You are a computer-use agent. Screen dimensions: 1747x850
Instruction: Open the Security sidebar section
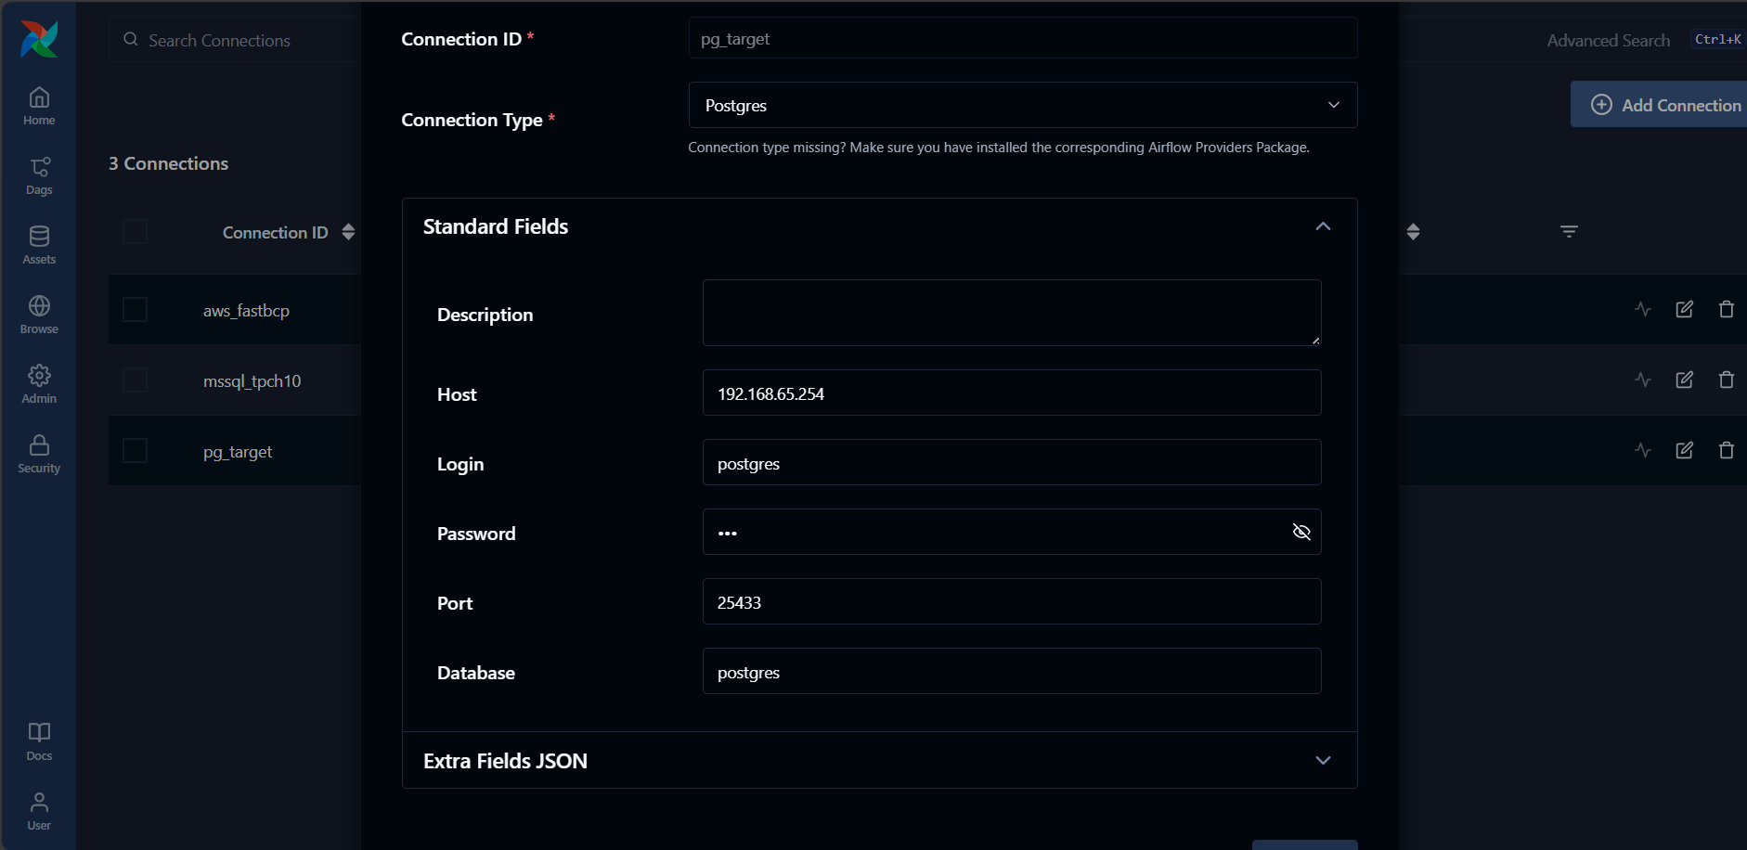(x=39, y=454)
